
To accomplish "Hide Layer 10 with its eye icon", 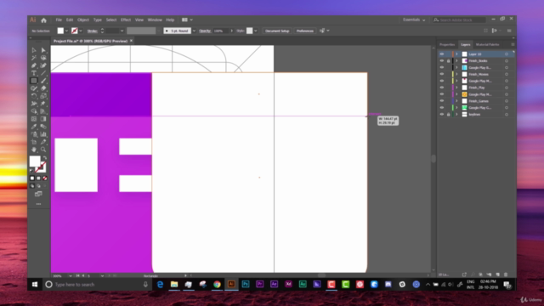I will point(442,54).
